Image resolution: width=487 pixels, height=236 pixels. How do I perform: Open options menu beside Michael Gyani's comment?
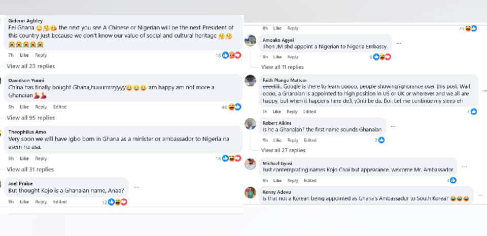click(464, 166)
